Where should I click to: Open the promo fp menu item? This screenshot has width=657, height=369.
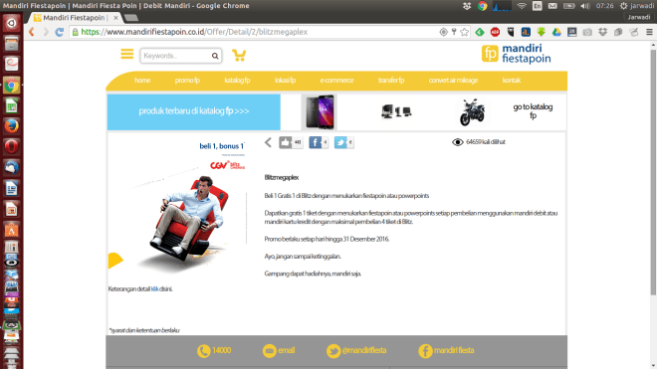coord(187,80)
